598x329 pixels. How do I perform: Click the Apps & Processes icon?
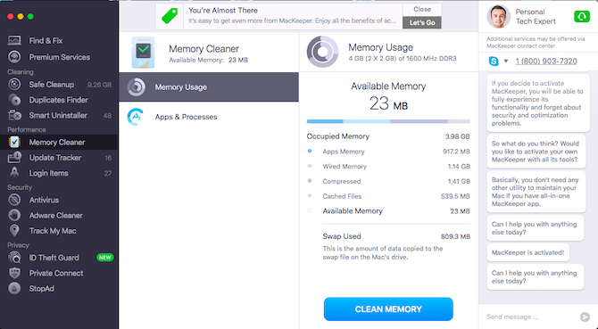pyautogui.click(x=136, y=117)
